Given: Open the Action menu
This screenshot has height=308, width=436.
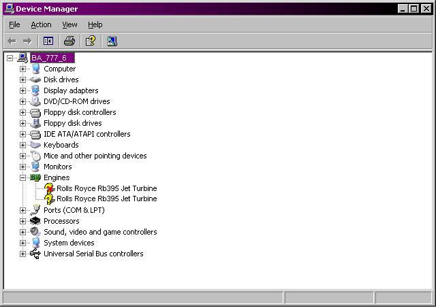Looking at the screenshot, I should 41,24.
